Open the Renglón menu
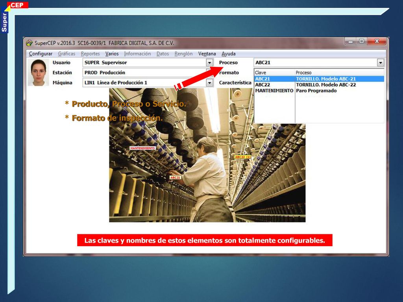 [183, 53]
